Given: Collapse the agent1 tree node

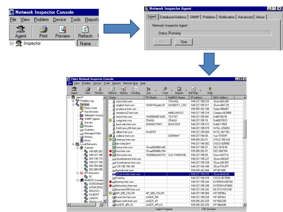Looking at the screenshot, I should (69, 97).
